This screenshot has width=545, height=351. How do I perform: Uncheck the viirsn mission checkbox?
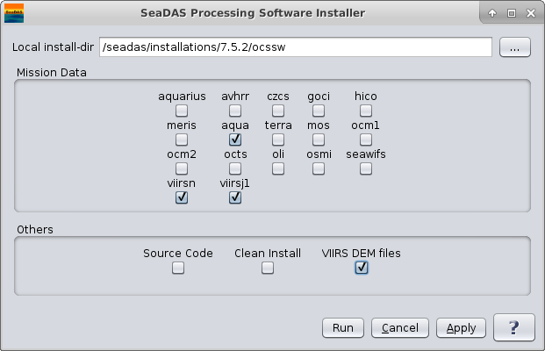tap(182, 197)
